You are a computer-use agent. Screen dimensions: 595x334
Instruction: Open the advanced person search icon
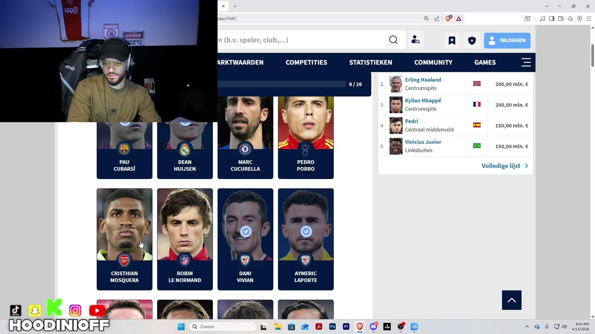click(416, 40)
